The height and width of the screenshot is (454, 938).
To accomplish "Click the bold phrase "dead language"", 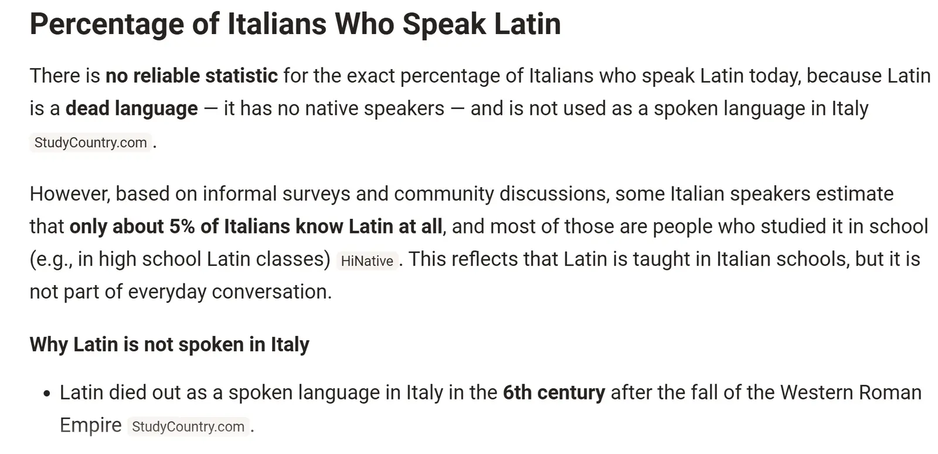I will 131,109.
